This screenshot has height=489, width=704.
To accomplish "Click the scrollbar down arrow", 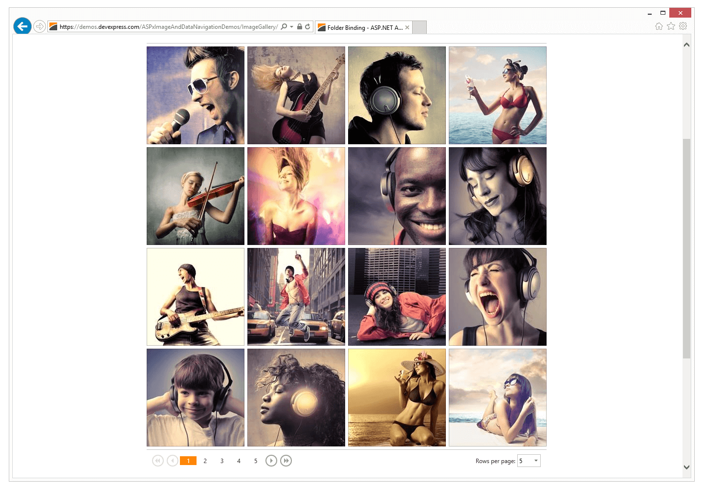I will tap(686, 467).
